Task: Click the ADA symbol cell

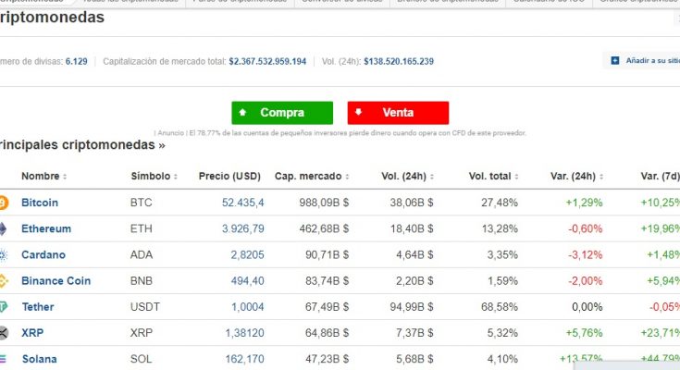Action: click(142, 254)
